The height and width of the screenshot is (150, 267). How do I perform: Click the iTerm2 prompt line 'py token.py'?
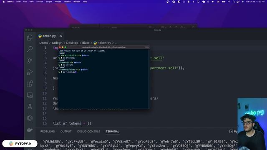67,72
